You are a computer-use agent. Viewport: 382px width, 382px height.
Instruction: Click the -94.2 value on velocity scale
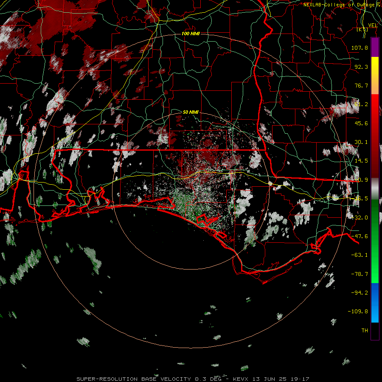360,293
